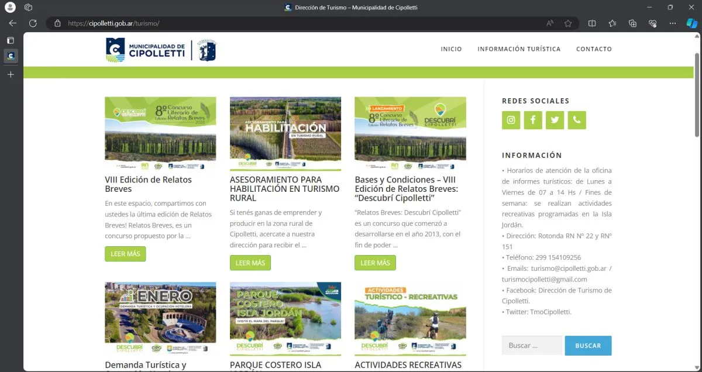Add page to favorites star icon
Screen dimensions: 702x372
click(x=568, y=23)
